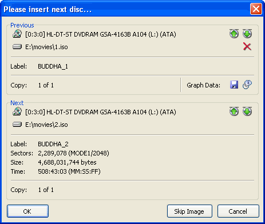
Task: Click the Previous group heading
Action: click(22, 25)
